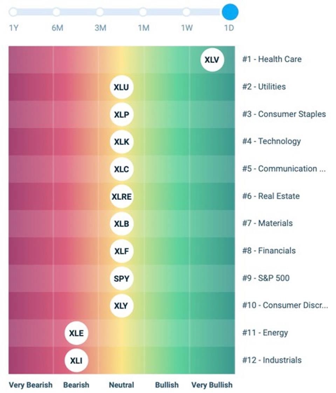Switch timeframe to 6M
This screenshot has height=393, width=336.
(x=57, y=12)
